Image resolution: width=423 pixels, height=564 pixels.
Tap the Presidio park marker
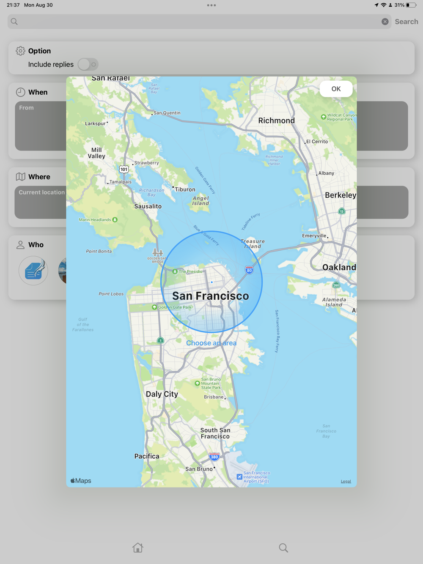coord(175,271)
